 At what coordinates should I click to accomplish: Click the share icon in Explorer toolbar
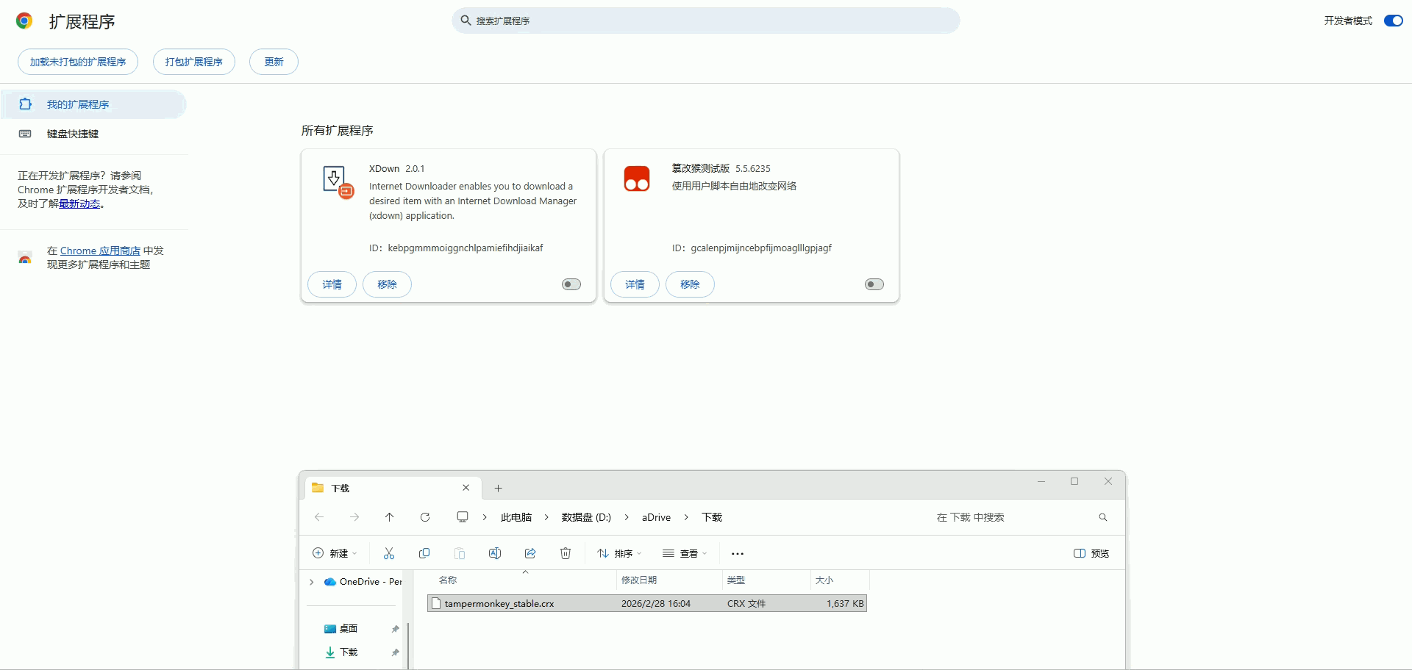click(530, 553)
